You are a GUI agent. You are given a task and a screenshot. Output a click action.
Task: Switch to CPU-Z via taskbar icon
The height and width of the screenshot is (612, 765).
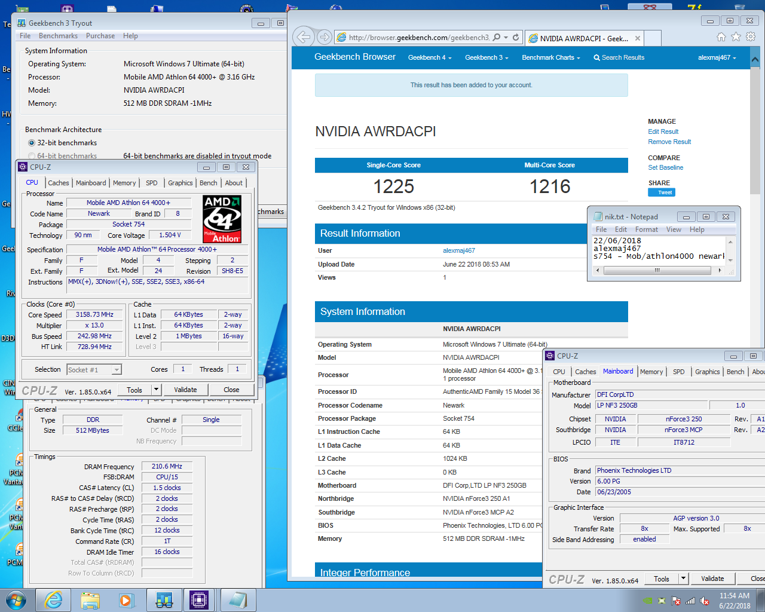click(x=200, y=600)
